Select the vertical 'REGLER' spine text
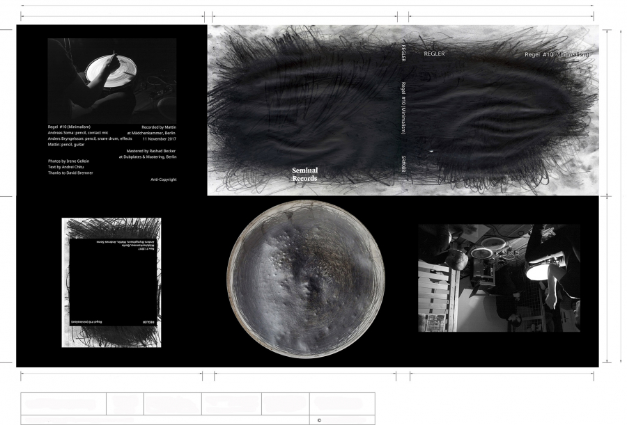The height and width of the screenshot is (425, 627). click(403, 53)
